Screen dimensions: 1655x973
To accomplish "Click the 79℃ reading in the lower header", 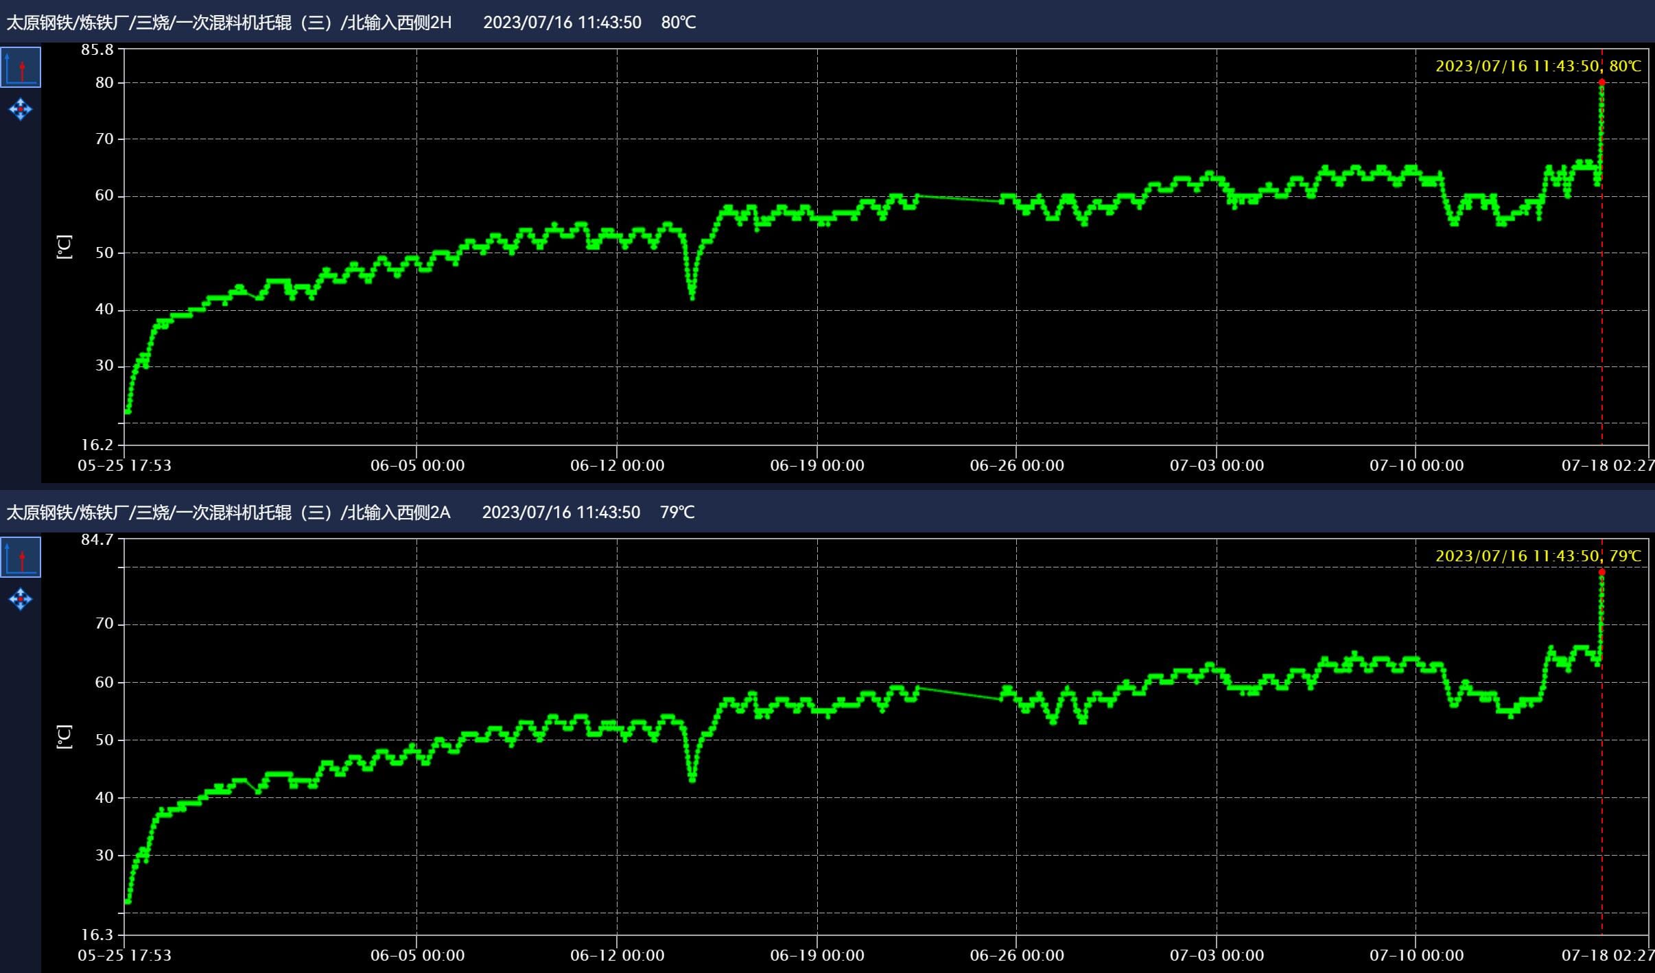I will [677, 513].
